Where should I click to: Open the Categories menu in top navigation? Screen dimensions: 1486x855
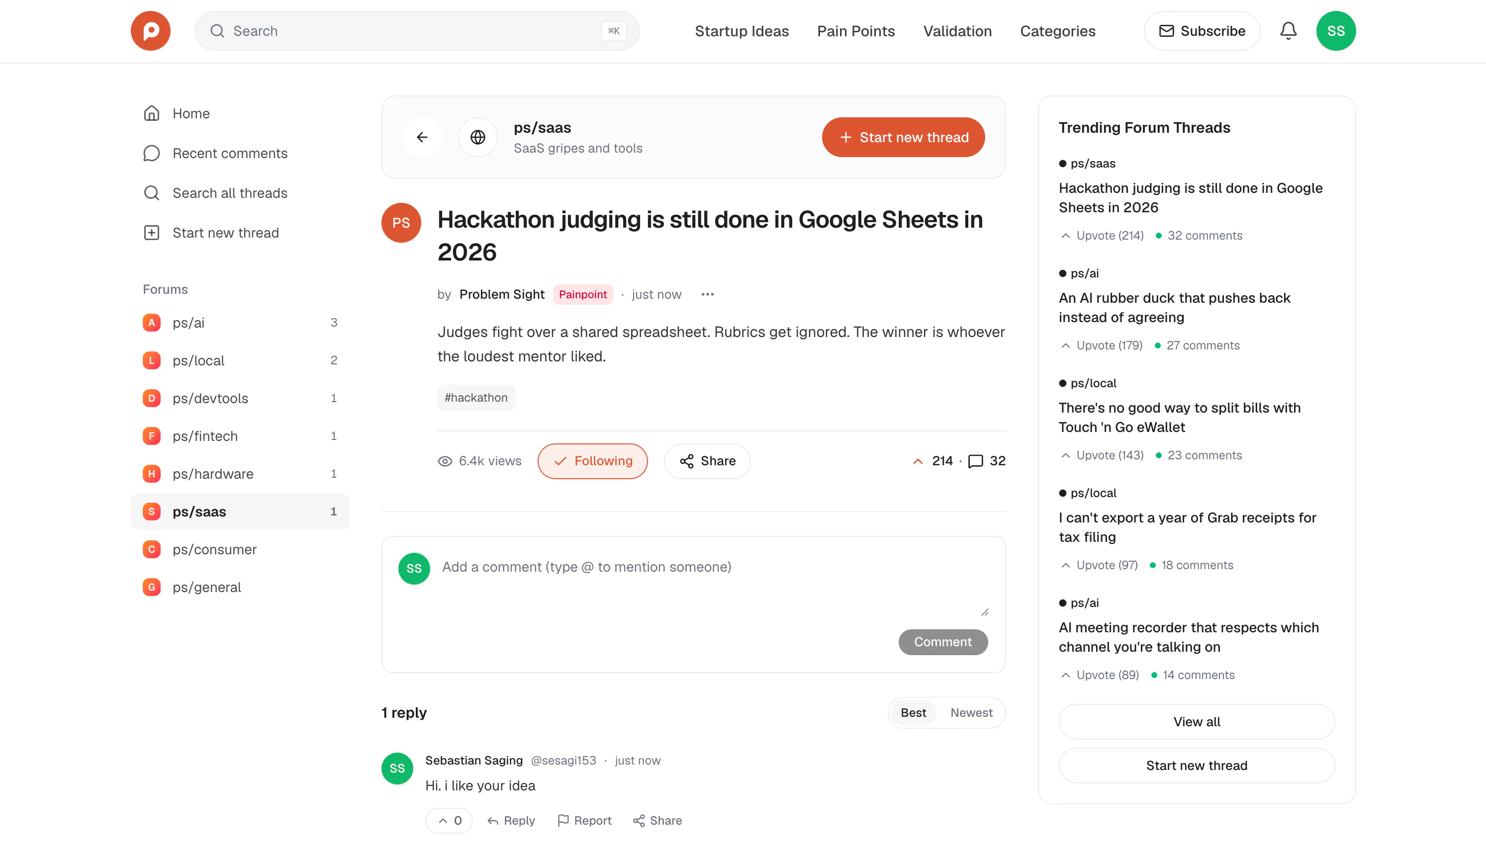point(1057,30)
